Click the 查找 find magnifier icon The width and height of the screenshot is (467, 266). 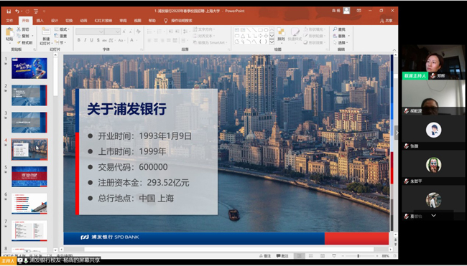pos(335,29)
